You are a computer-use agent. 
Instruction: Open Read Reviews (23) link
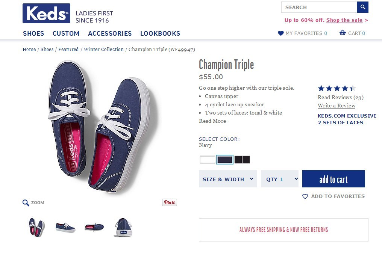point(340,98)
